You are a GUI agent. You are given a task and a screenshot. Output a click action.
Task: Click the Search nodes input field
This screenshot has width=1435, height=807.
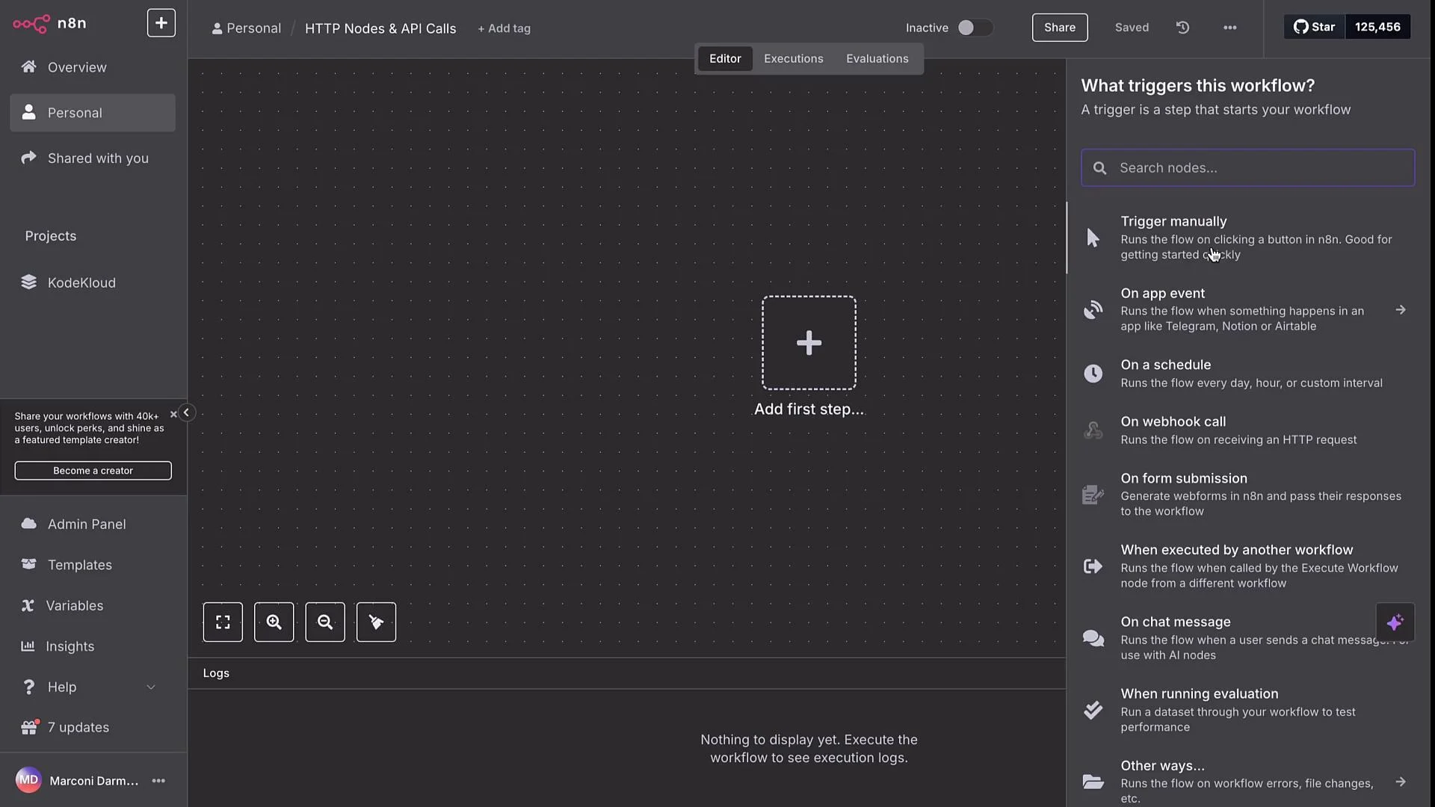pos(1247,168)
